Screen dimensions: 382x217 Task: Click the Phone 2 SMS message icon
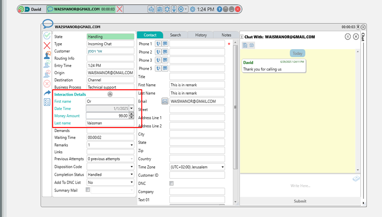coord(165,52)
